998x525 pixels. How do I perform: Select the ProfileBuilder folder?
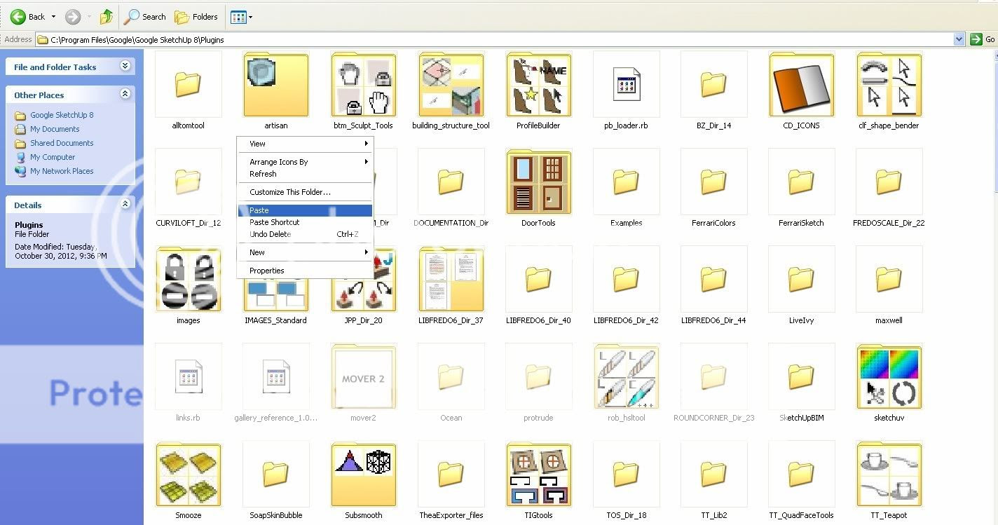coord(539,85)
